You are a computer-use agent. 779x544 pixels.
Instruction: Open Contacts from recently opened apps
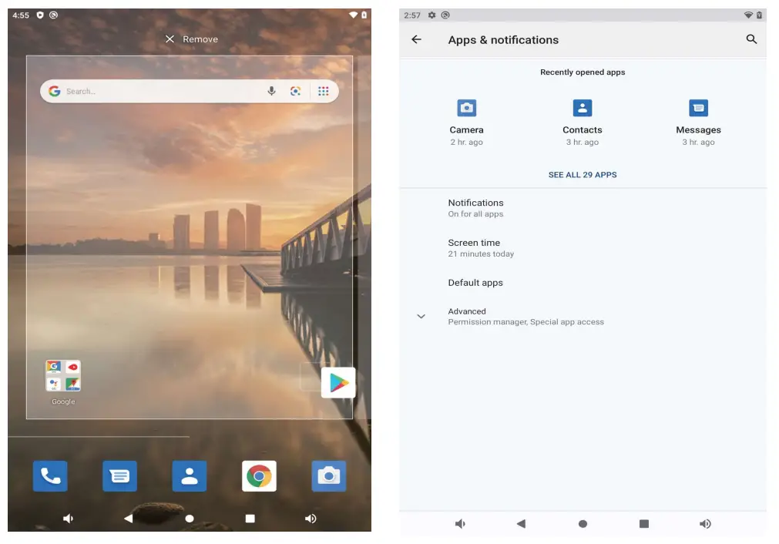[583, 123]
